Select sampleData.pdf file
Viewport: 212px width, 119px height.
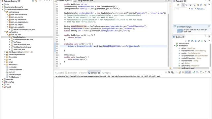15,74
